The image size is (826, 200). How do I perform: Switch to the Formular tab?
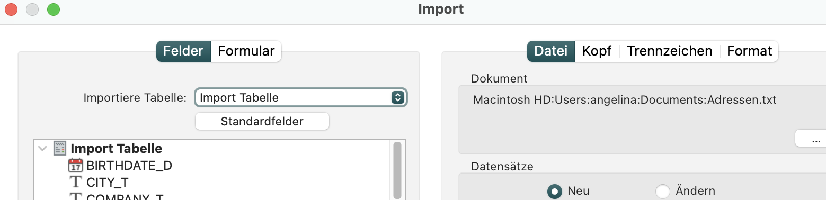246,51
